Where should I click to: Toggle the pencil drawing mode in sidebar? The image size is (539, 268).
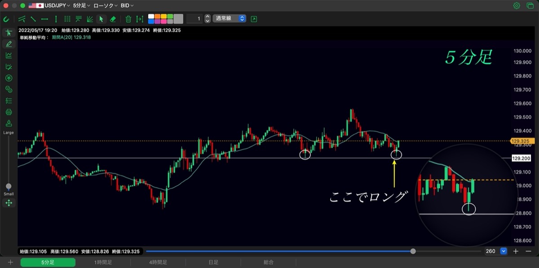click(x=9, y=44)
